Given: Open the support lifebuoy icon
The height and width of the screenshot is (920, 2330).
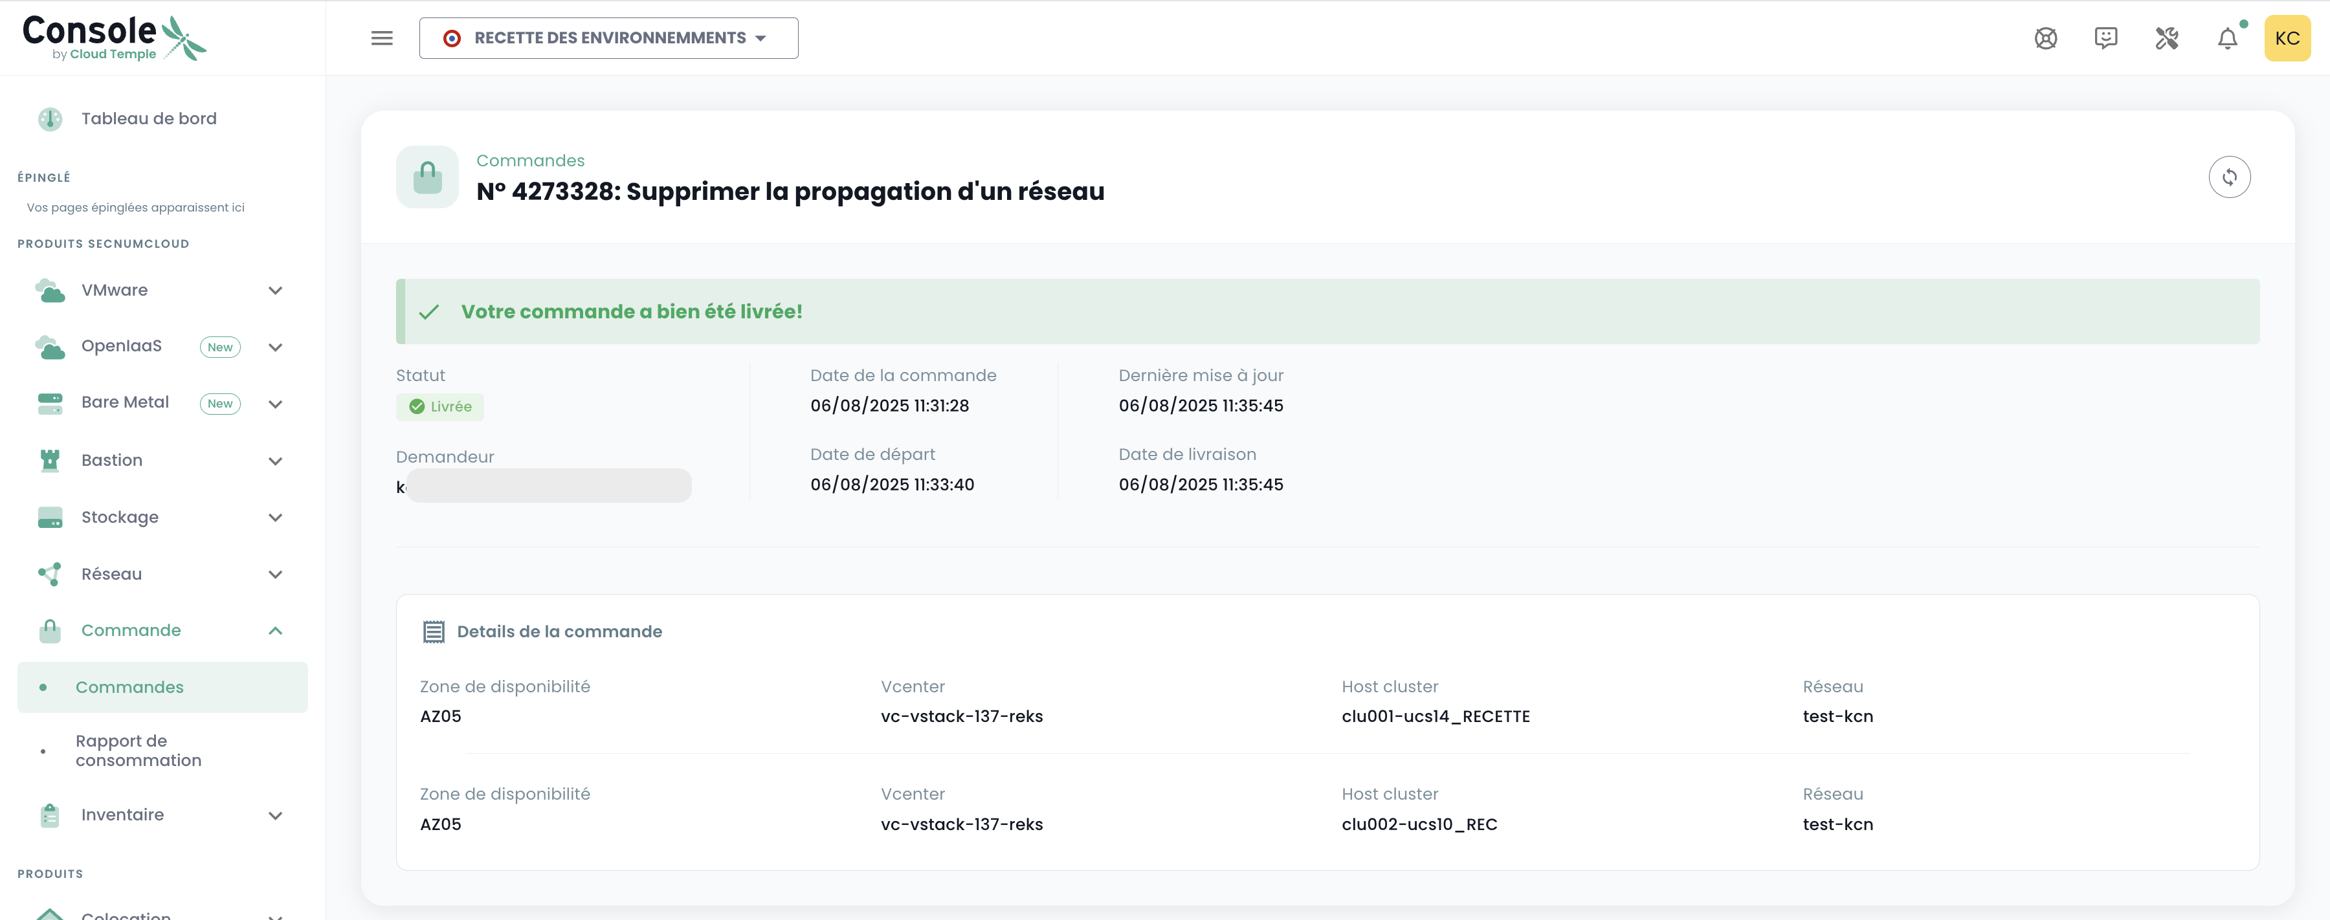Looking at the screenshot, I should [2045, 38].
